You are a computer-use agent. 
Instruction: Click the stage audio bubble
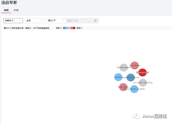click(123, 87)
